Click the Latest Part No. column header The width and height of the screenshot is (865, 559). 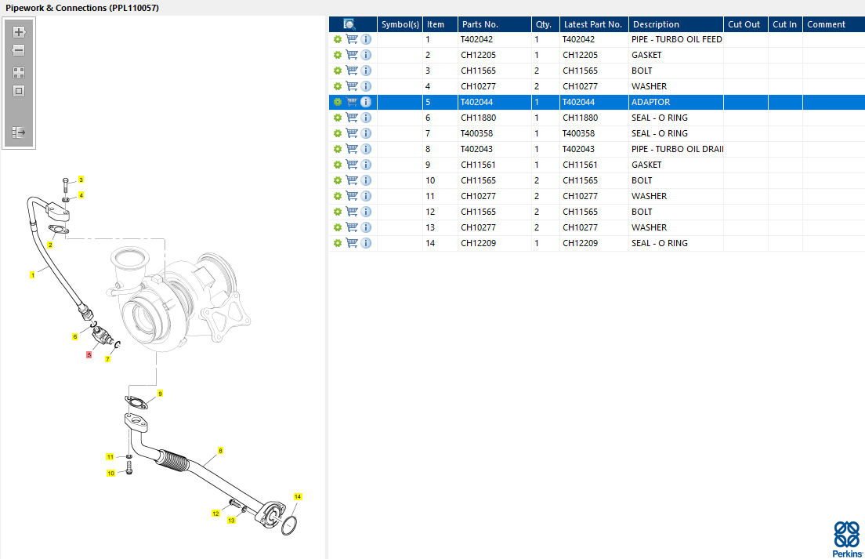point(592,24)
